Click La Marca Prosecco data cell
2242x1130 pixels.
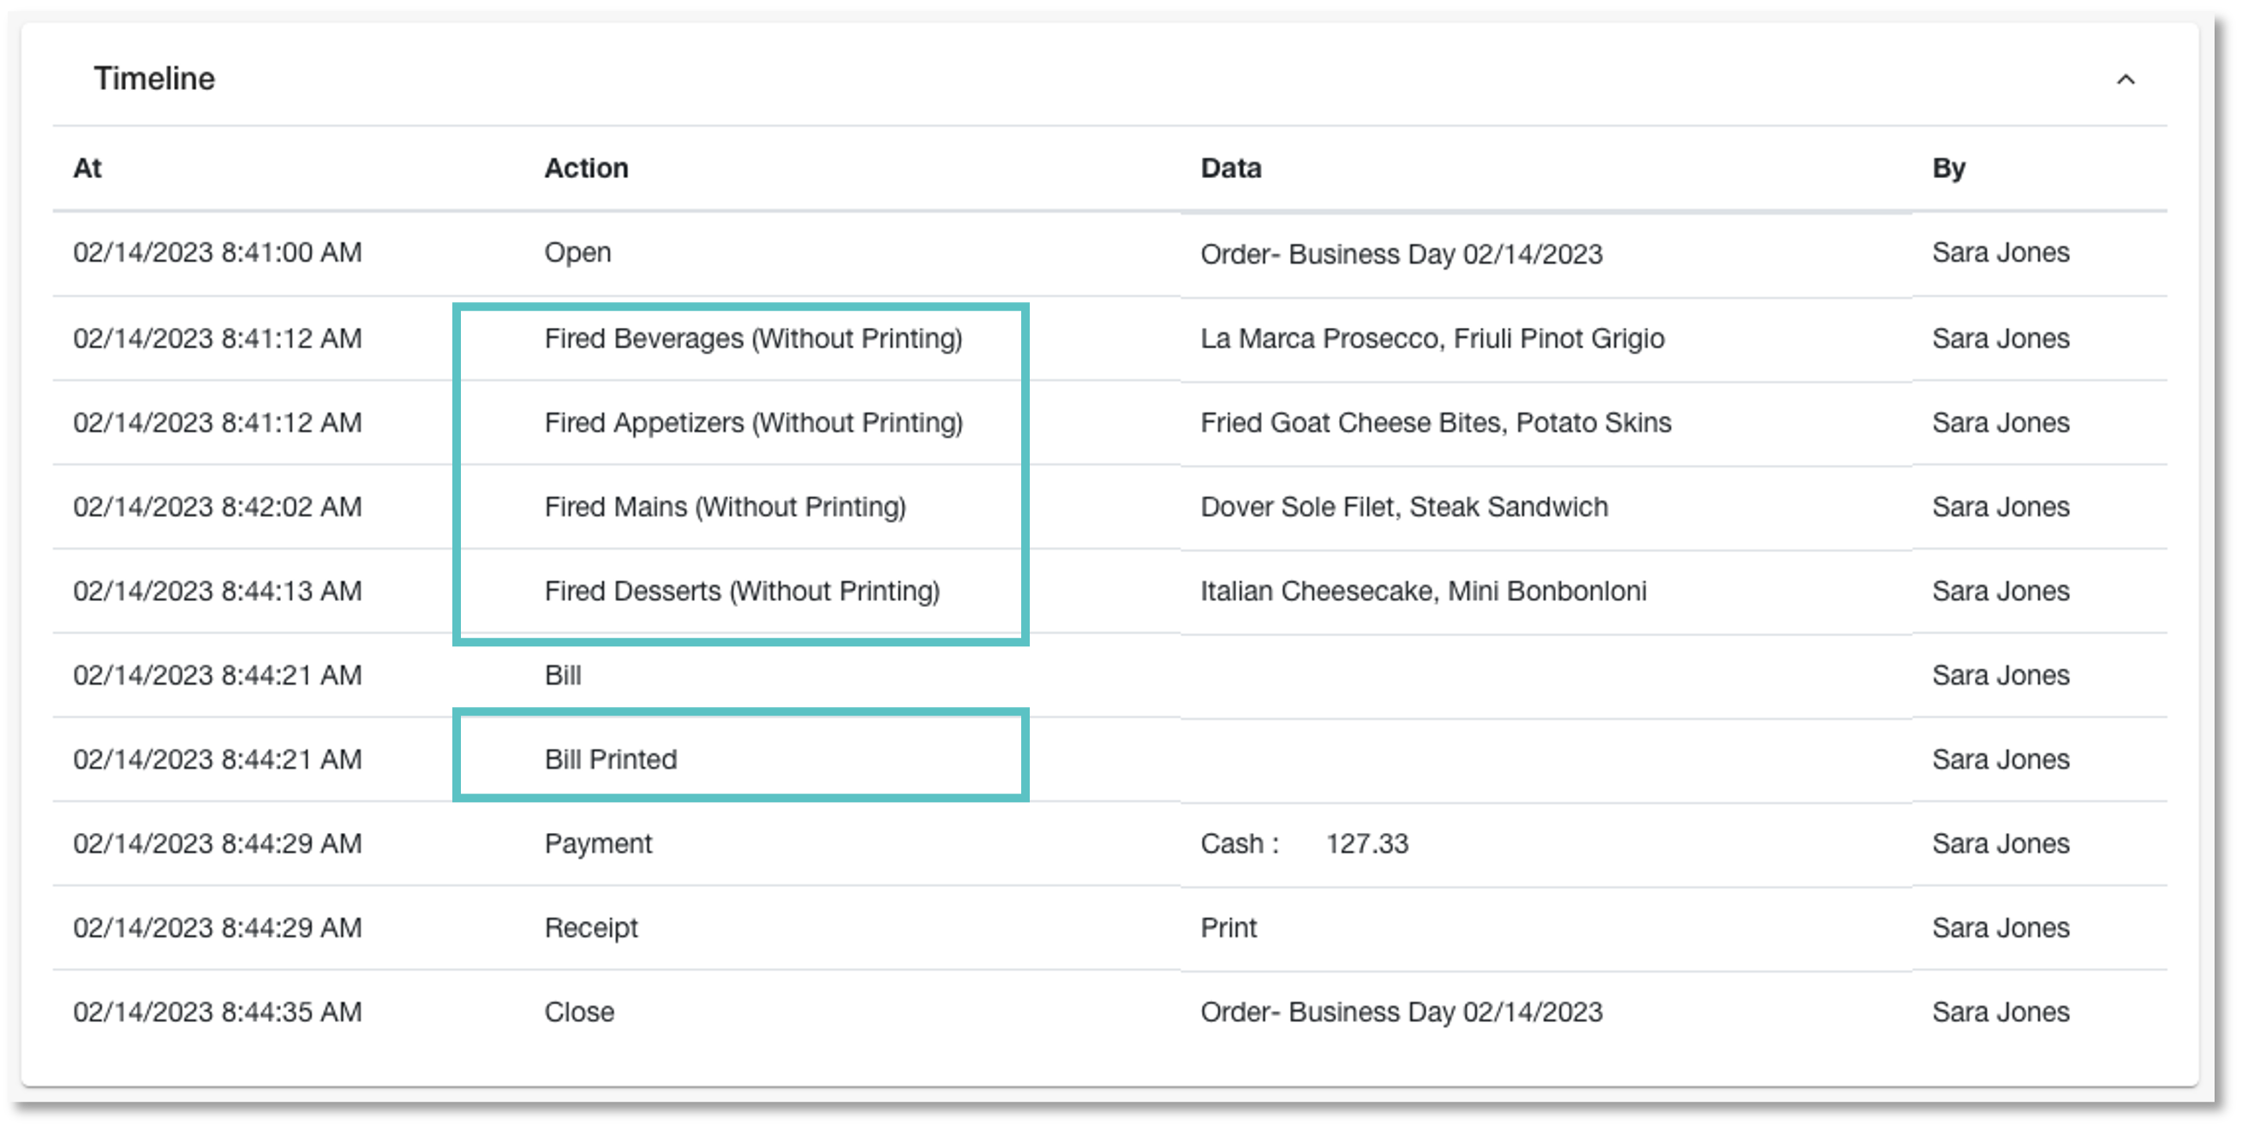(x=1432, y=338)
